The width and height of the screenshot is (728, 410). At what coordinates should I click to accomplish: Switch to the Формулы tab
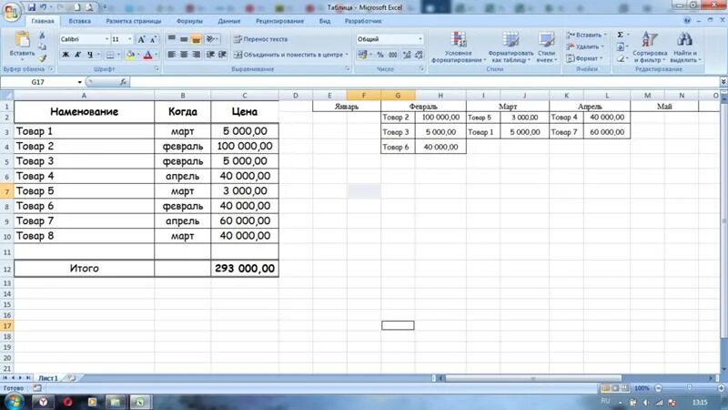click(189, 21)
